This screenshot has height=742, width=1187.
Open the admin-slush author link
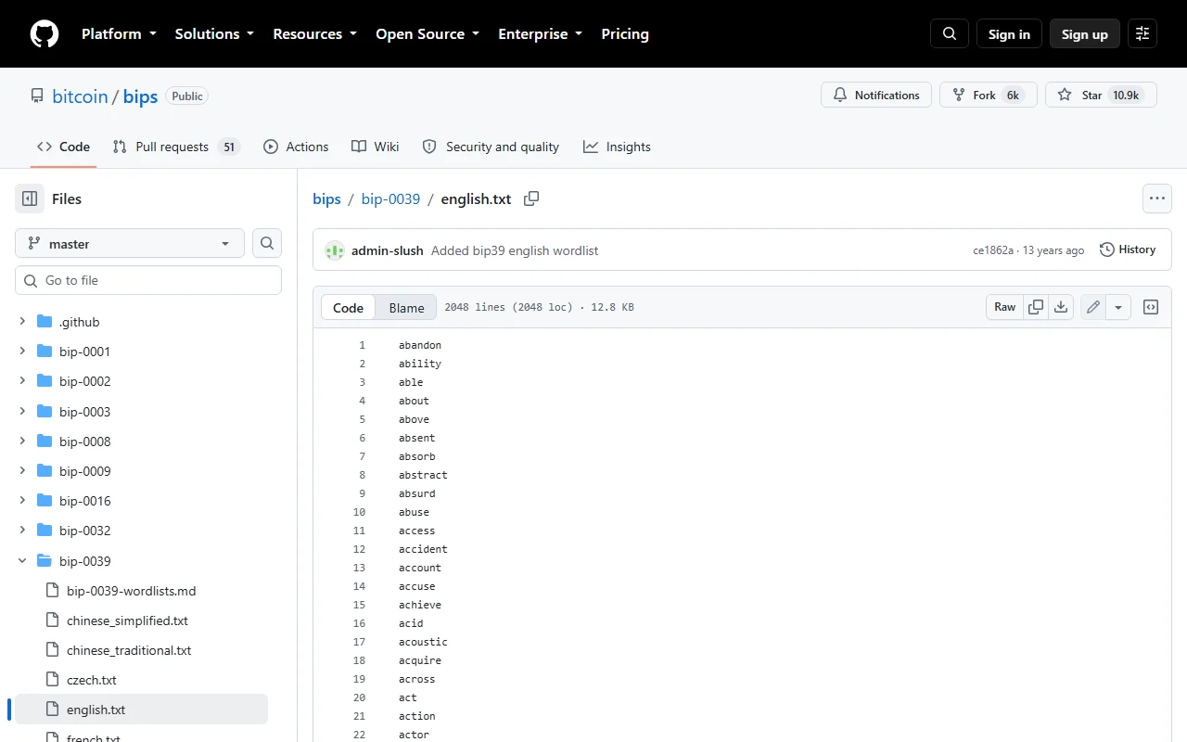[x=388, y=250]
